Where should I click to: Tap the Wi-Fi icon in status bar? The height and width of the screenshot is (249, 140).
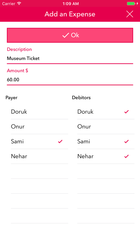point(19,4)
